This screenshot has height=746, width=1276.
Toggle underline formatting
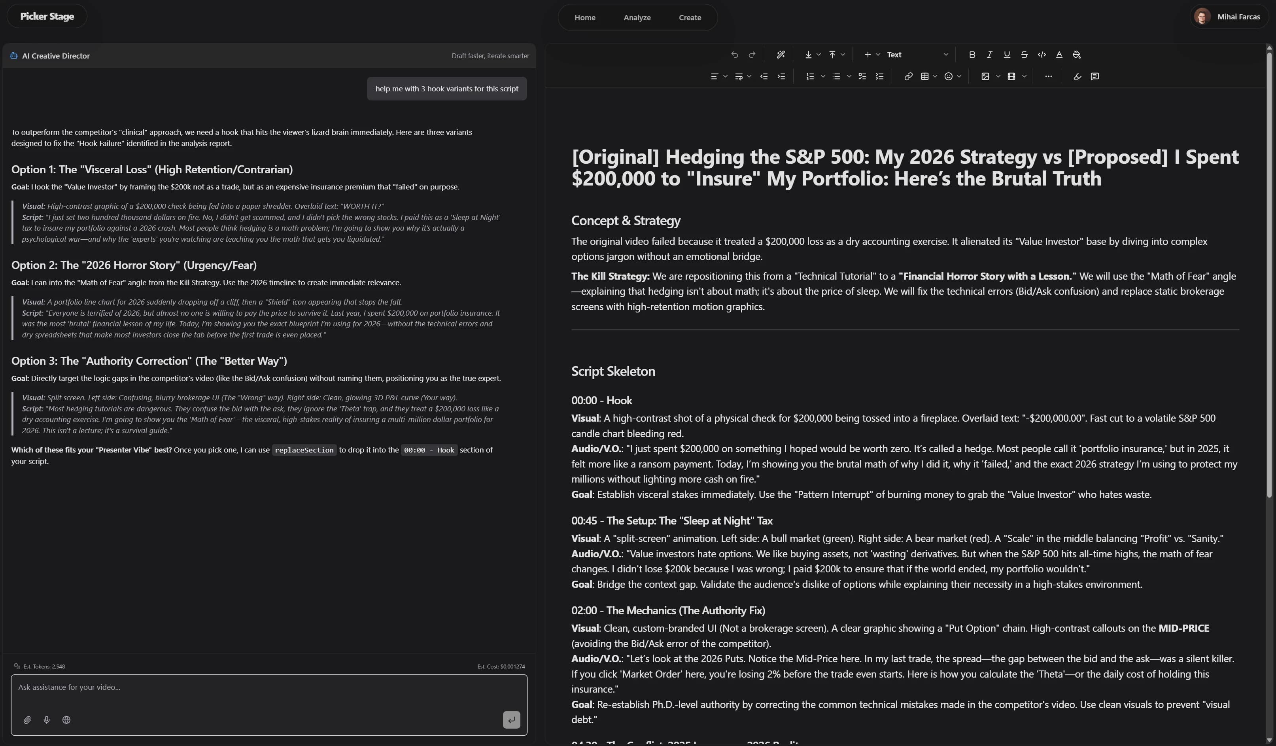pos(1006,54)
